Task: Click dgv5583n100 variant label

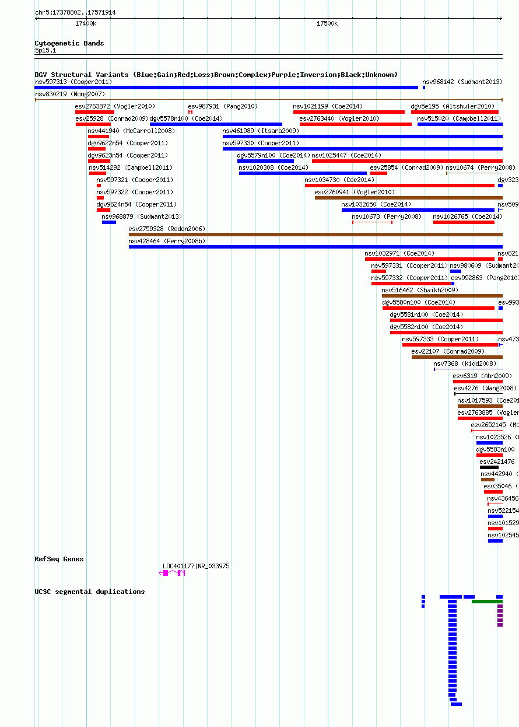Action: tap(496, 449)
